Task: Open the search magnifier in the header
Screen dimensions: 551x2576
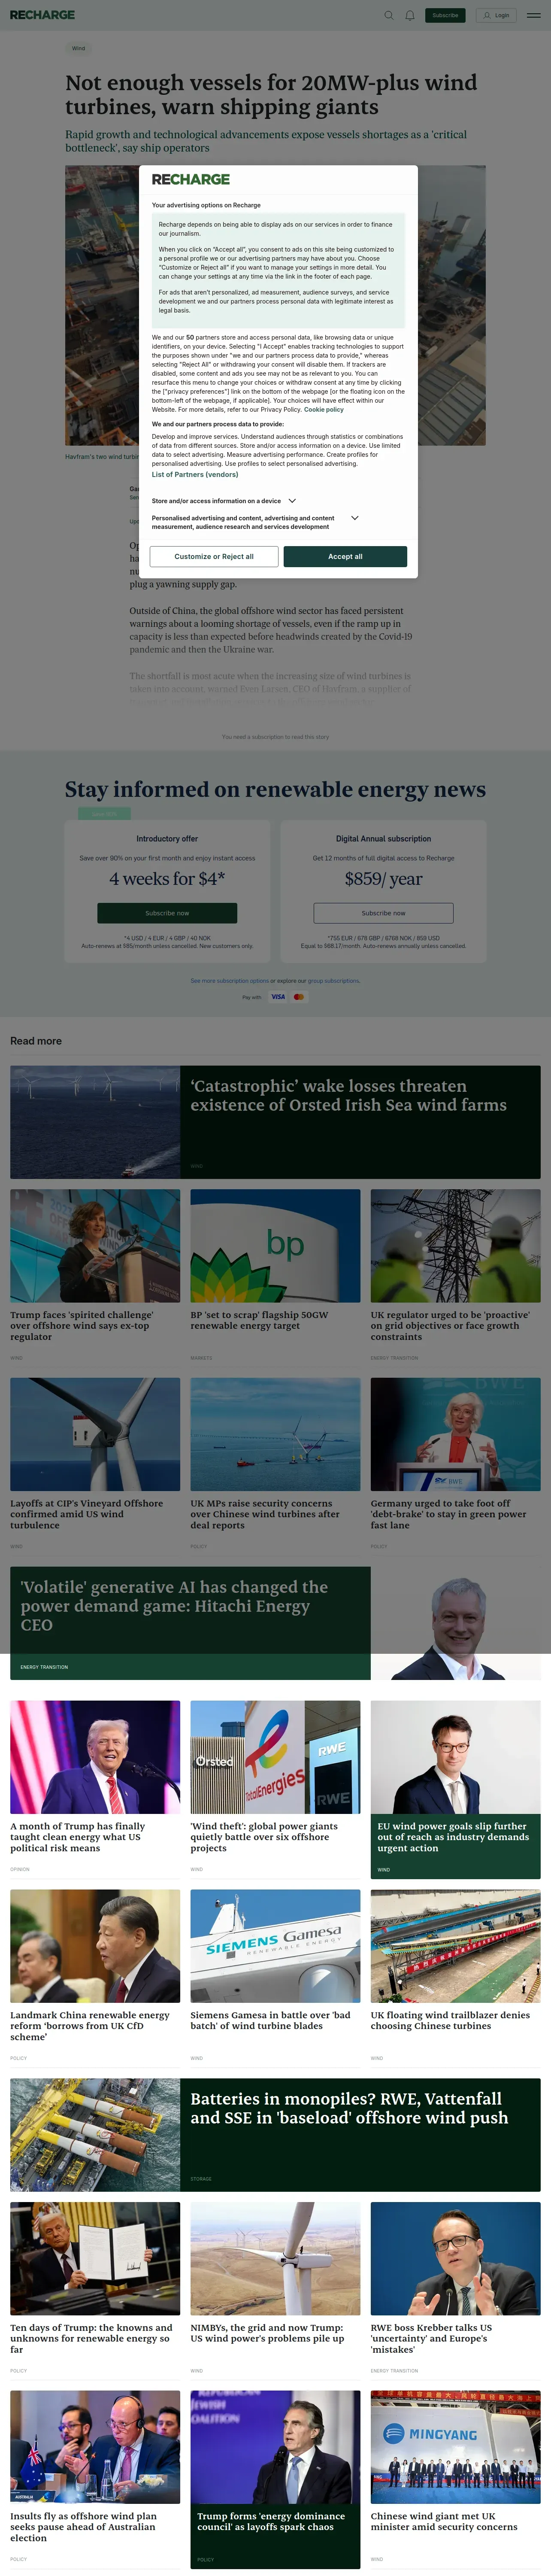Action: pyautogui.click(x=389, y=15)
